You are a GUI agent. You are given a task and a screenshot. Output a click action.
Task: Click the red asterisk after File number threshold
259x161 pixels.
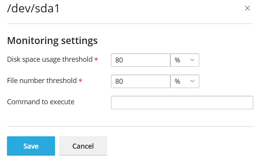pyautogui.click(x=80, y=80)
